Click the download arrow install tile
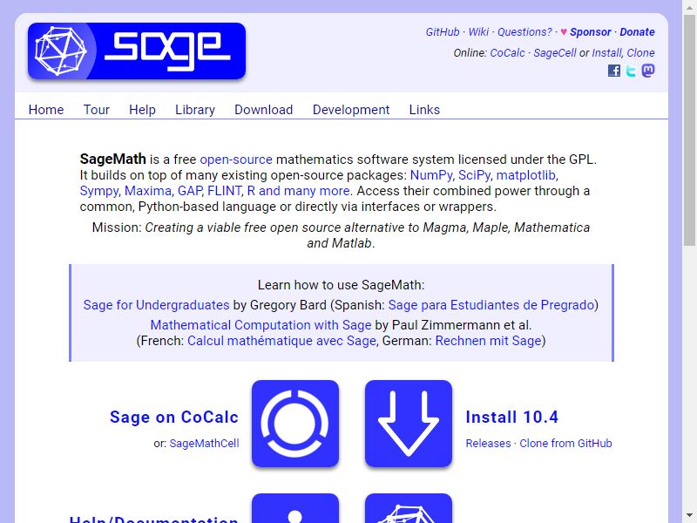Viewport: 697px width, 523px height. [x=409, y=424]
